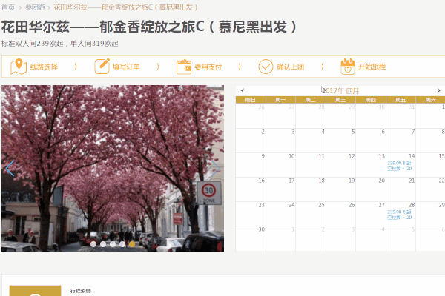Select the first carousel indicator dot

[93, 243]
